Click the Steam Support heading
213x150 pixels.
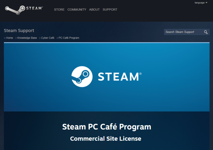coord(19,31)
